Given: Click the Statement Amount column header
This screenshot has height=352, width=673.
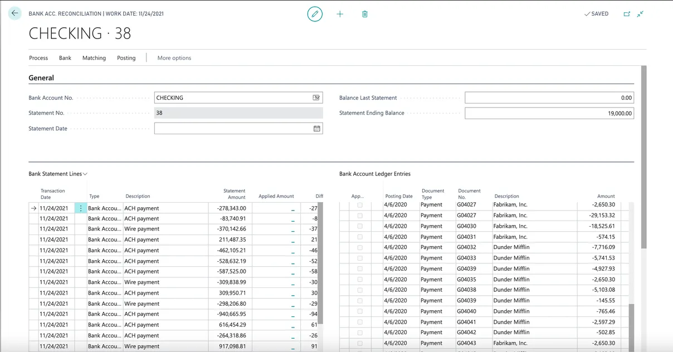Looking at the screenshot, I should [235, 194].
